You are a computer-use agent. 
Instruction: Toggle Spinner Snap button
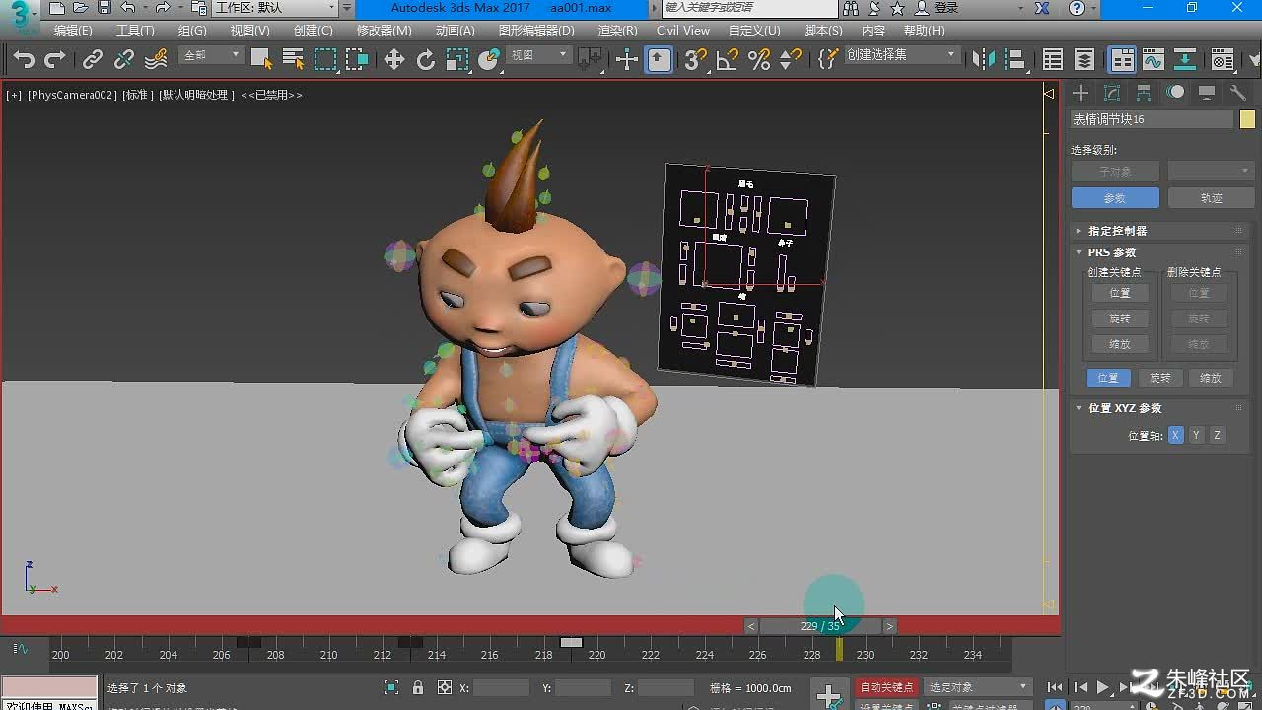click(x=791, y=60)
